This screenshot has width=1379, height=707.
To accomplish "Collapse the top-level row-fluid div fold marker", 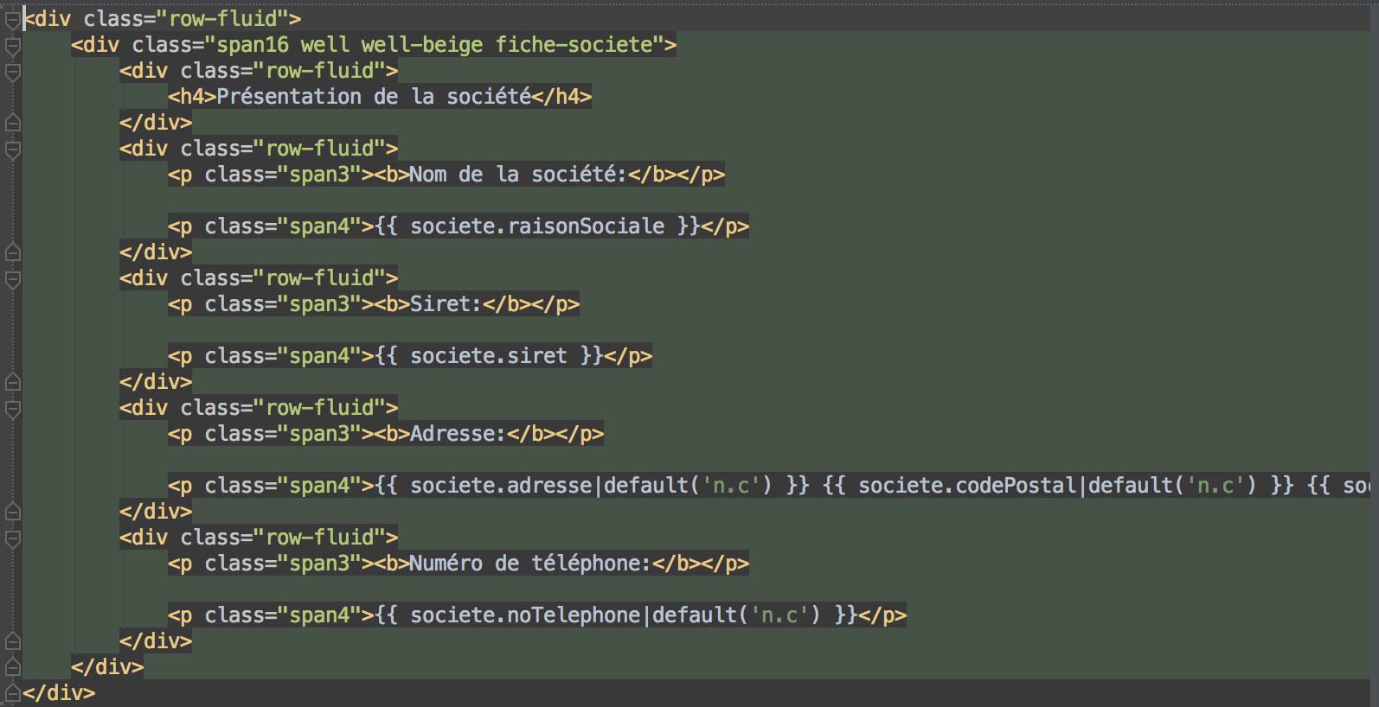I will point(13,20).
